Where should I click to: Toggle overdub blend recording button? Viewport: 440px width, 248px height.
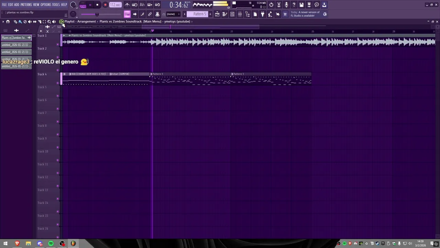(150, 5)
